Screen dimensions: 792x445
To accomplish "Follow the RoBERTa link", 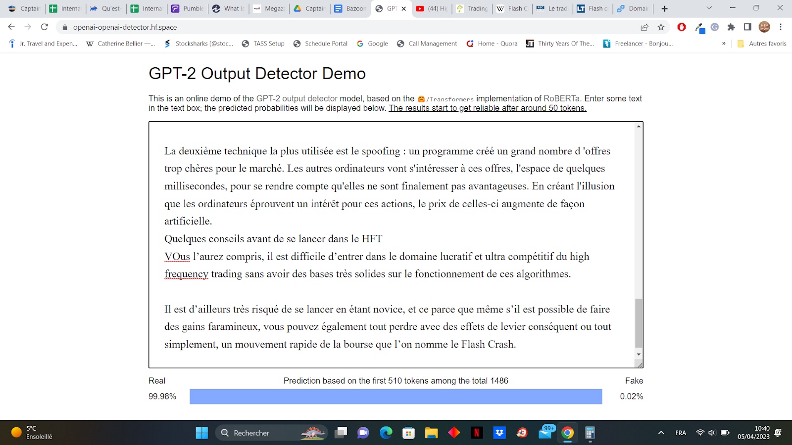I will [561, 98].
